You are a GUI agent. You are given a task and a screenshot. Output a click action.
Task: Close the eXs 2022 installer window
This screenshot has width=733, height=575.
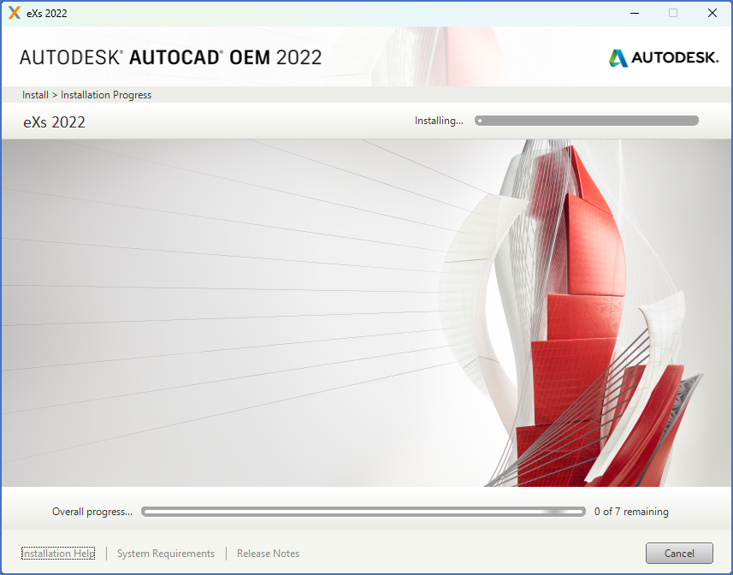(712, 13)
